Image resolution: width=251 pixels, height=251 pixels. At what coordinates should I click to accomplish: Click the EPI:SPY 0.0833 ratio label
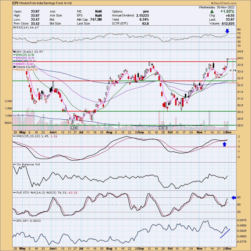[28, 221]
